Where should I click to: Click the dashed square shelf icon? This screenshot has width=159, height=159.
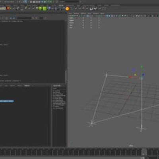104,9
